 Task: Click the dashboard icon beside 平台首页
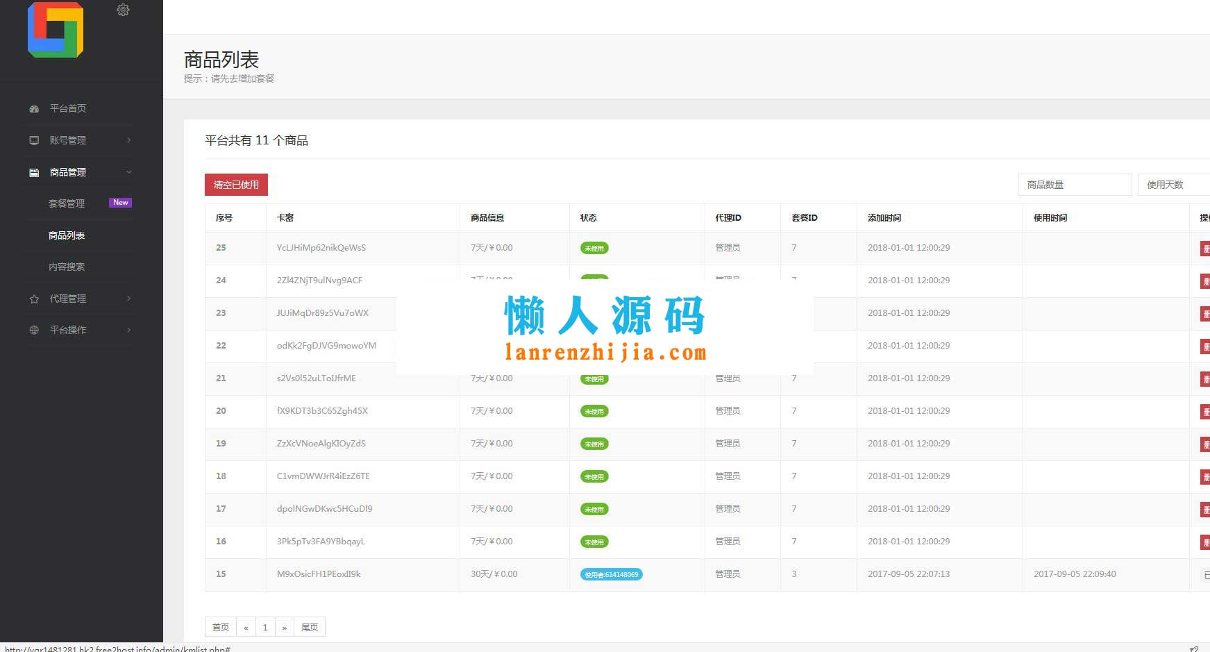34,109
